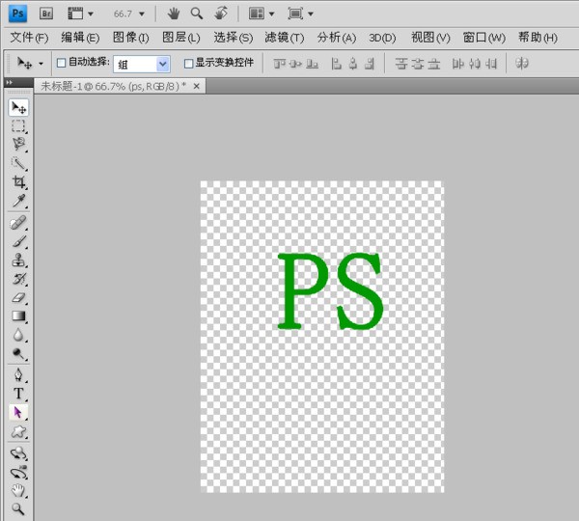This screenshot has width=579, height=521.
Task: Open the 视图(V) View menu
Action: (430, 38)
